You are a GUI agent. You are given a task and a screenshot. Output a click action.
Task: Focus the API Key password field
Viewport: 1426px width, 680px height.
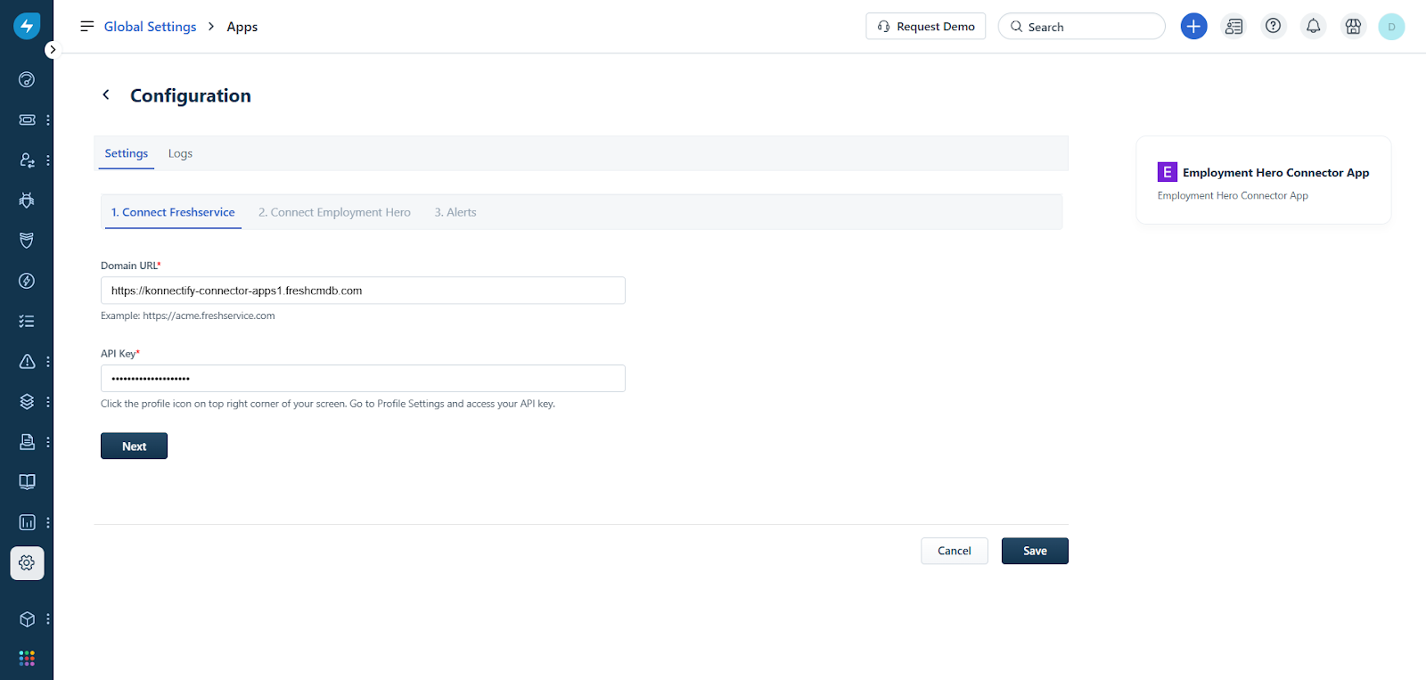[x=363, y=378]
